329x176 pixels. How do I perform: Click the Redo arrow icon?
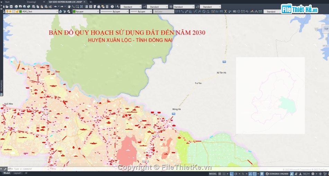tap(62, 7)
